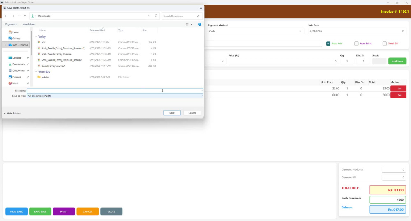Uncheck the Auto Add checkbox
This screenshot has width=411, height=221.
328,43
